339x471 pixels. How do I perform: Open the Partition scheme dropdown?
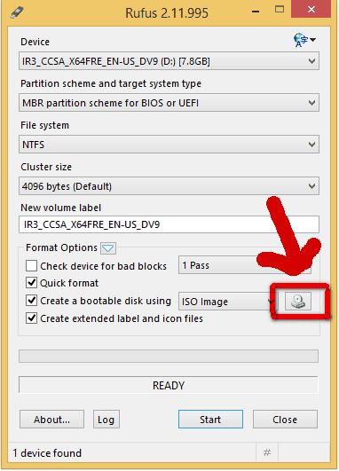click(x=169, y=103)
